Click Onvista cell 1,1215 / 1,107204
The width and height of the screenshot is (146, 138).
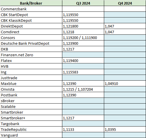[x=83, y=89]
